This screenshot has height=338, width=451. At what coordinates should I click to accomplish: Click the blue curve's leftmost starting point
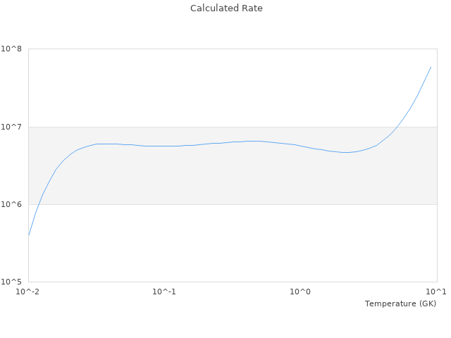click(x=29, y=235)
